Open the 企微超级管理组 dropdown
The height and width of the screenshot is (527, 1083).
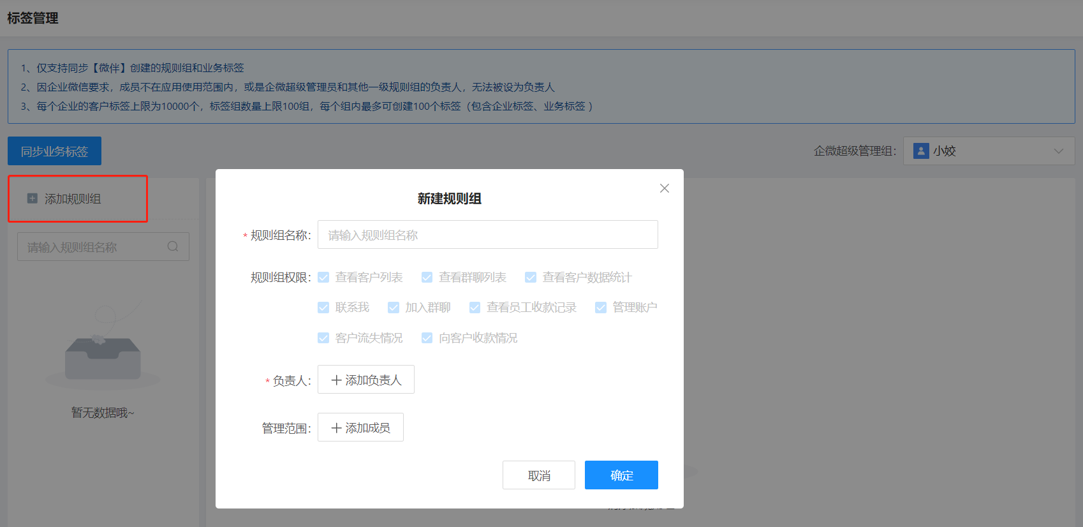(989, 151)
